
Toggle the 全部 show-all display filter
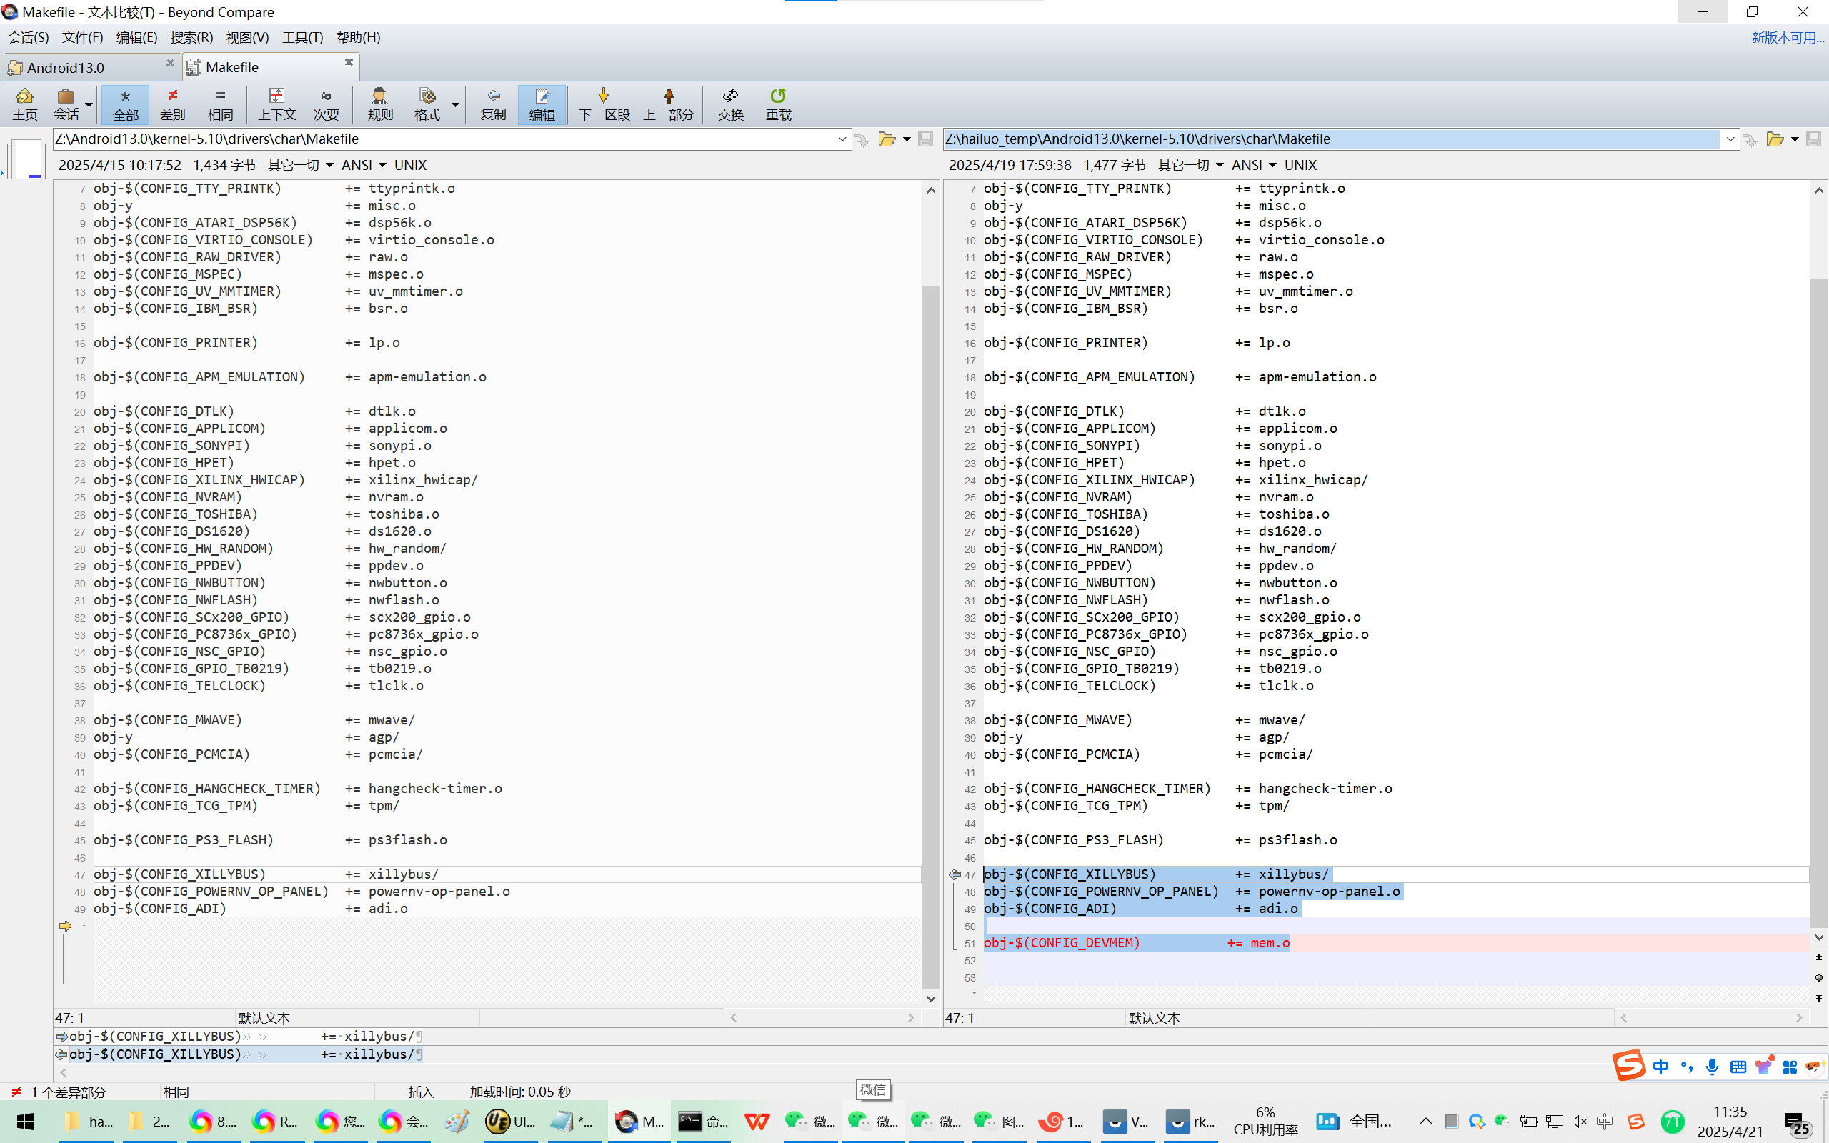[126, 104]
